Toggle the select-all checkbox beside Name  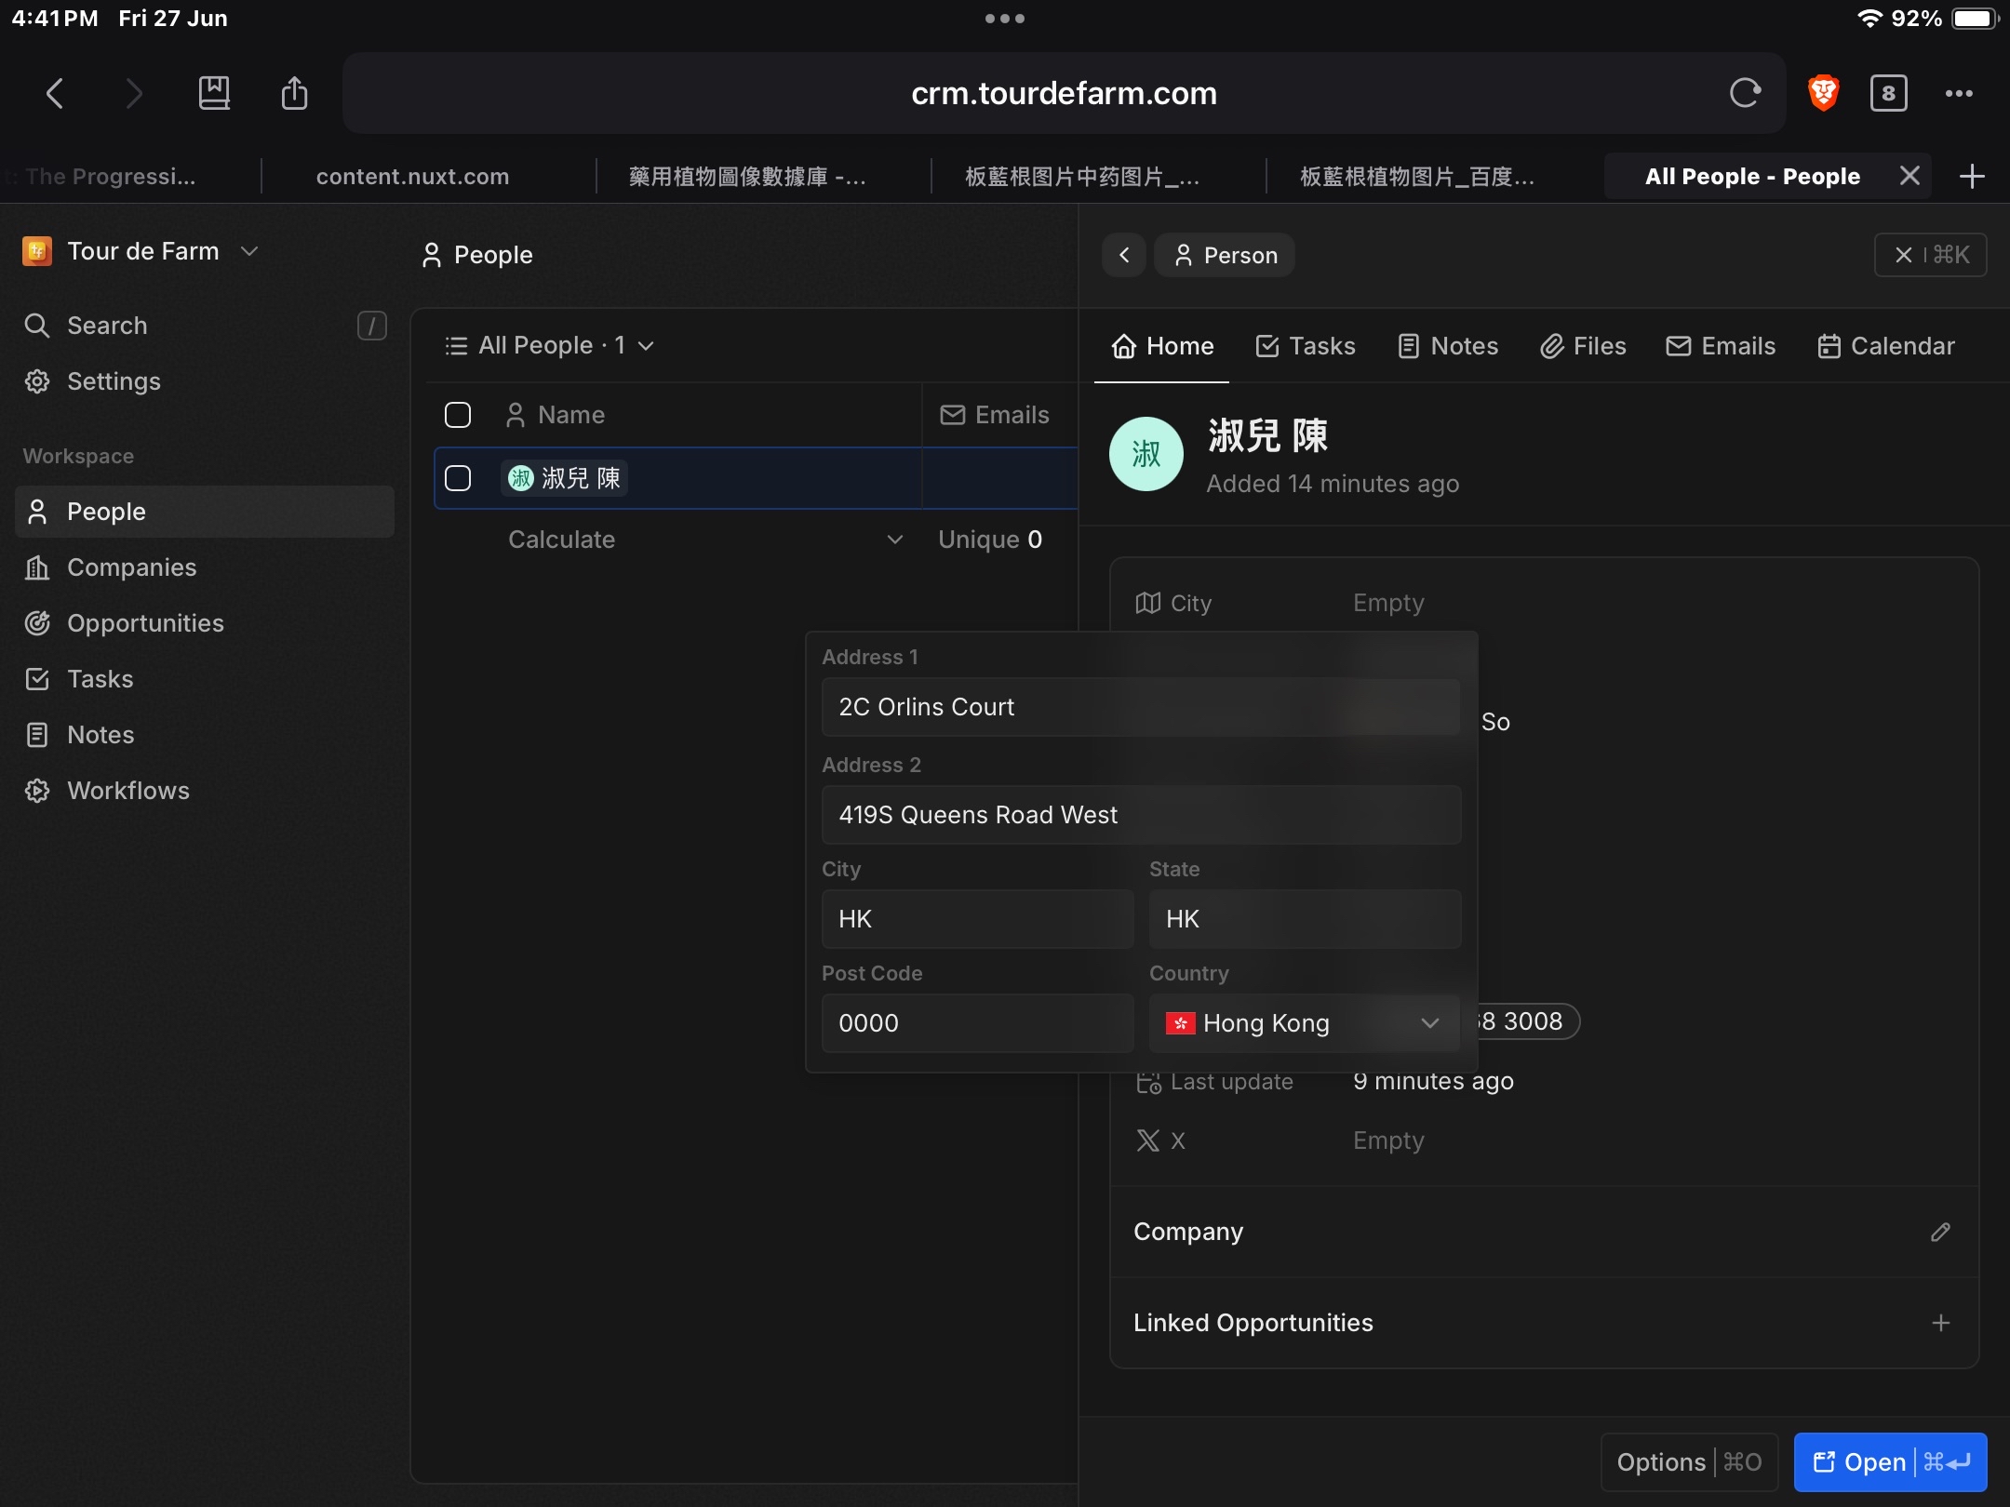click(x=458, y=415)
